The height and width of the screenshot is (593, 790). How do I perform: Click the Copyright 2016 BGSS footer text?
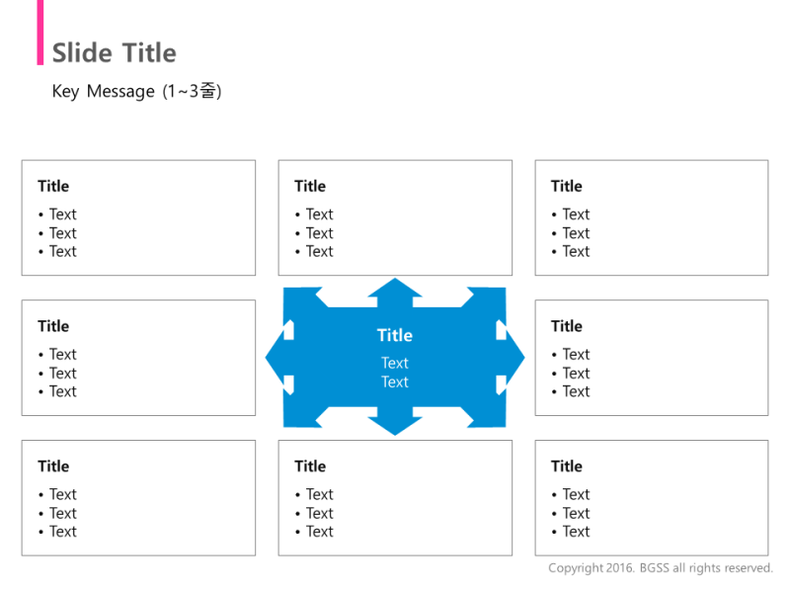click(661, 567)
